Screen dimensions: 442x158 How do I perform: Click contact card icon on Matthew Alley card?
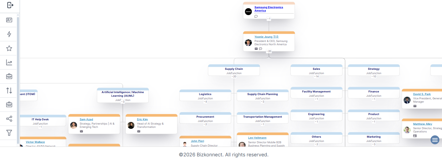[x=415, y=136]
